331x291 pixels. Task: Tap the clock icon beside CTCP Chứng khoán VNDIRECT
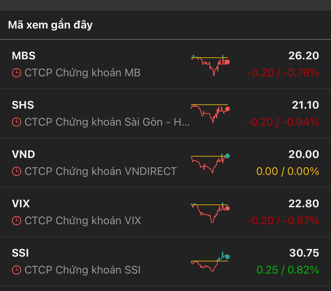click(17, 171)
